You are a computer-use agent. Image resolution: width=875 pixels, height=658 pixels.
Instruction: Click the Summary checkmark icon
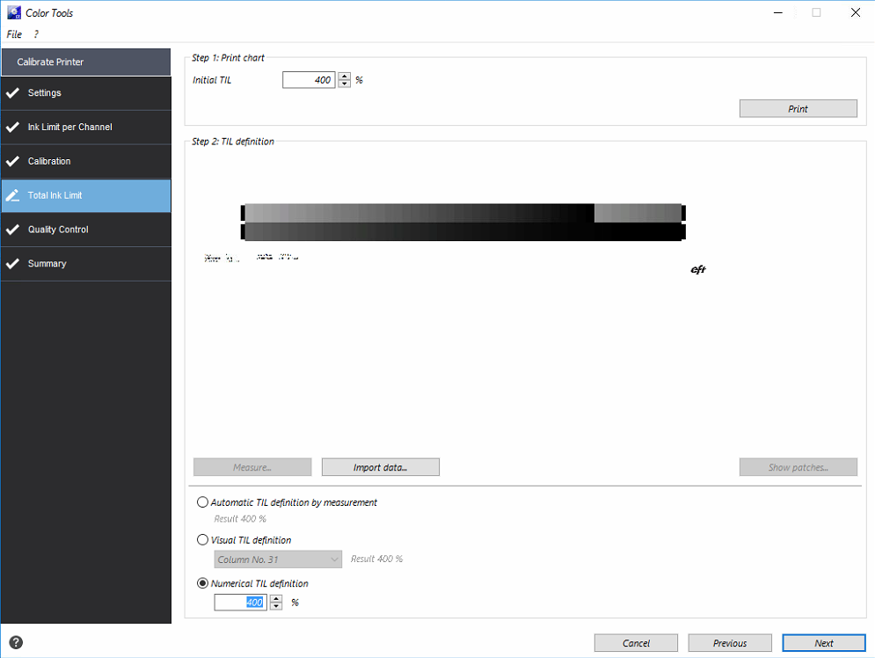point(13,263)
